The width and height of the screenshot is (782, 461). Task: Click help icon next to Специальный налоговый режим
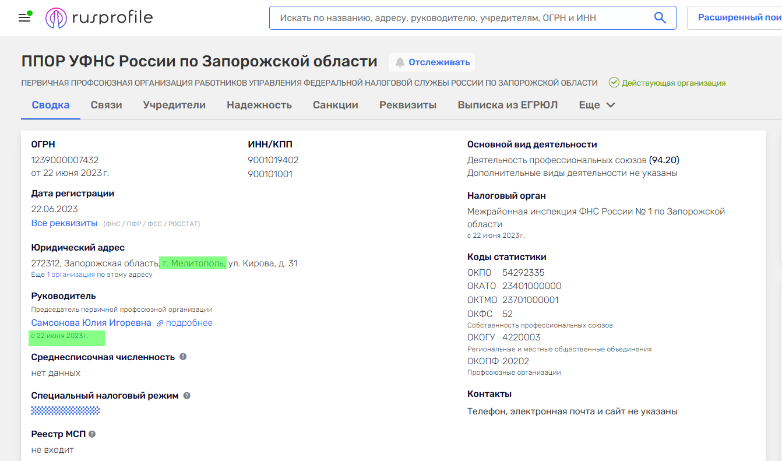(187, 395)
